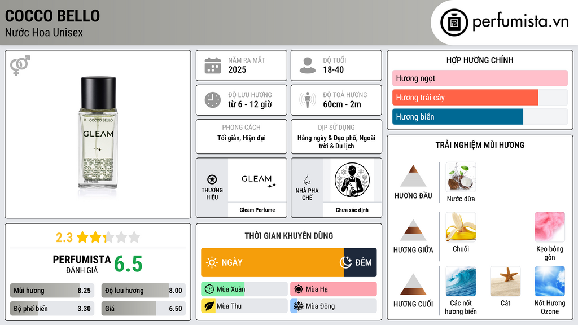578x325 pixels.
Task: Click the person icon beside Độ tuổi
Action: click(x=308, y=65)
